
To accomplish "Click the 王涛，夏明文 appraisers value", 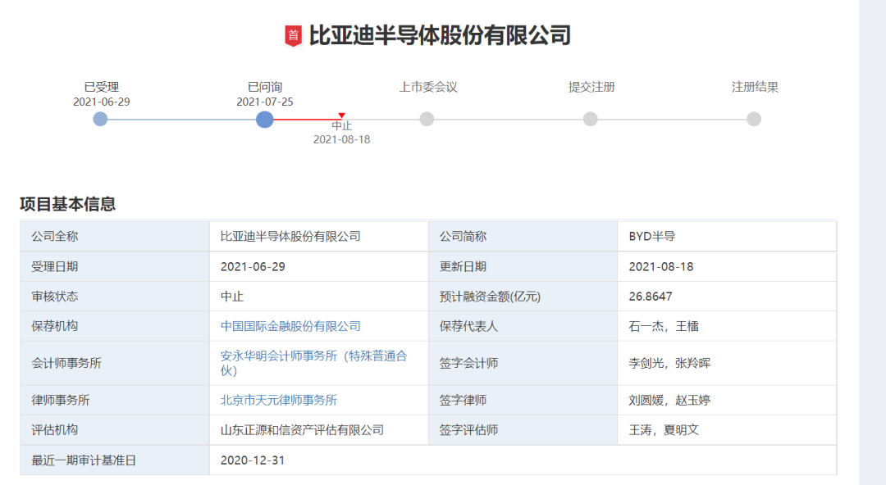I will (664, 430).
